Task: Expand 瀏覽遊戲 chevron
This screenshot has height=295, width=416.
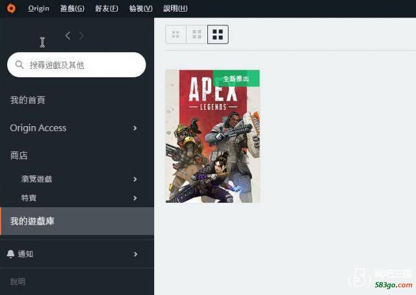Action: click(135, 179)
